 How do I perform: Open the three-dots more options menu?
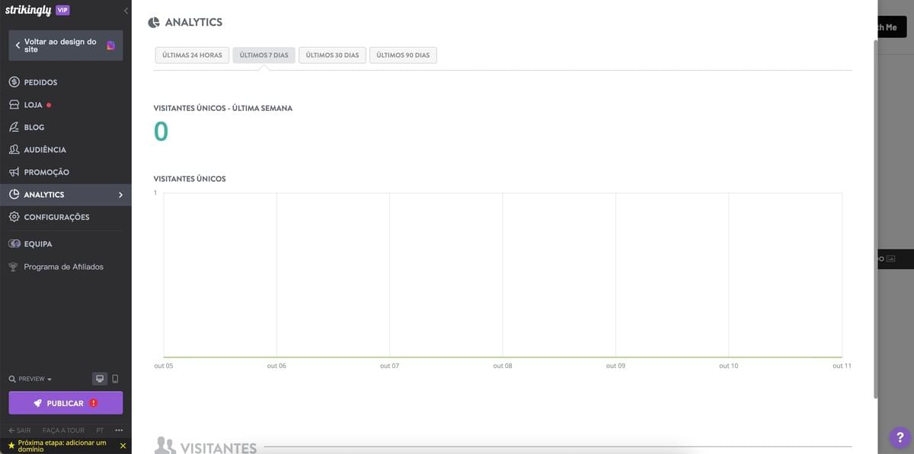pyautogui.click(x=119, y=430)
